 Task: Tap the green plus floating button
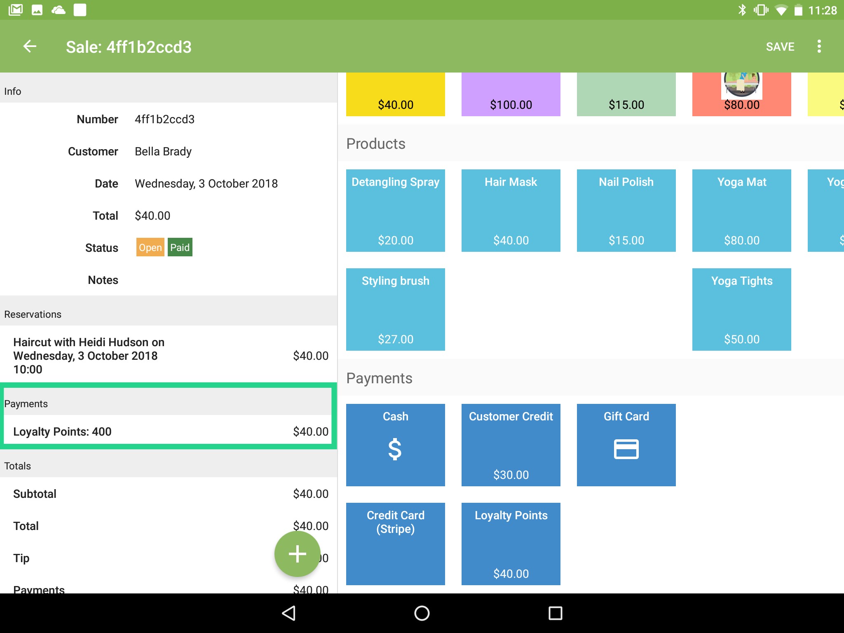coord(297,553)
